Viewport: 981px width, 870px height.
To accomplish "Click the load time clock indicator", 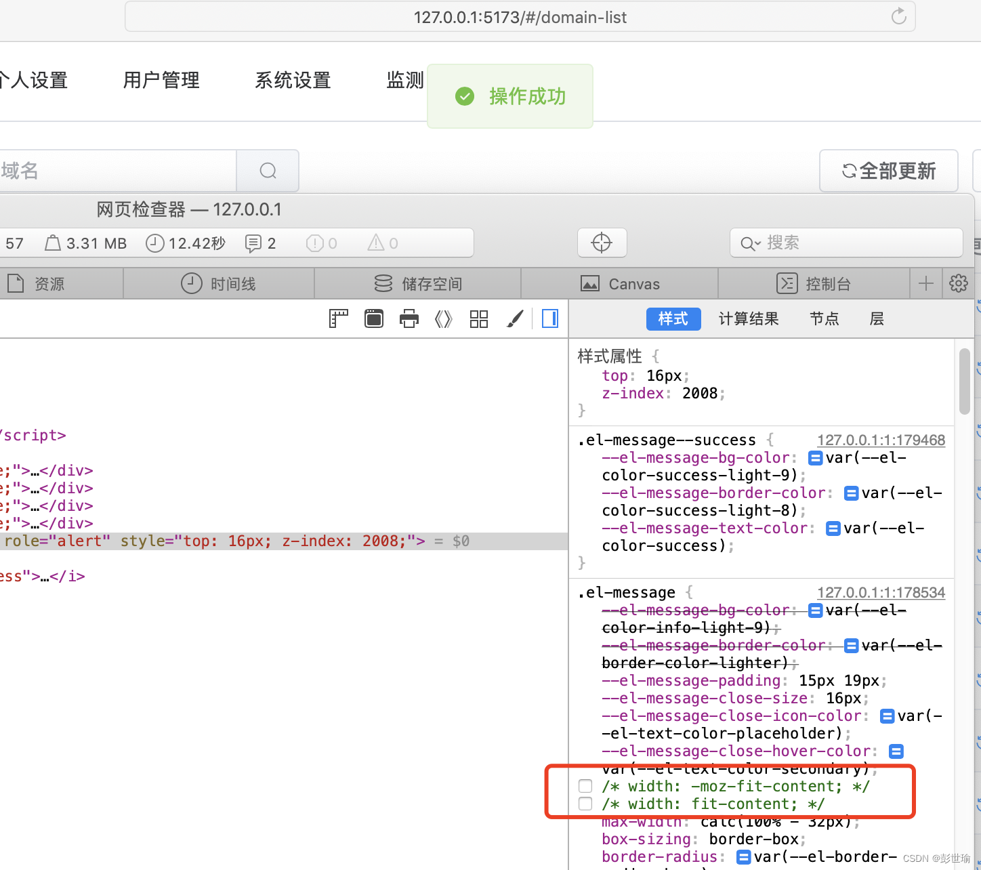I will [x=186, y=243].
